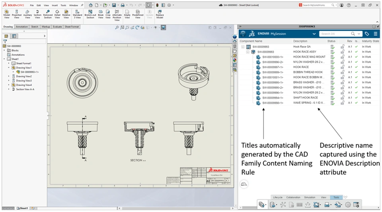The height and width of the screenshot is (212, 382).
Task: Open the MySession dropdown chevron
Action: [x=314, y=34]
